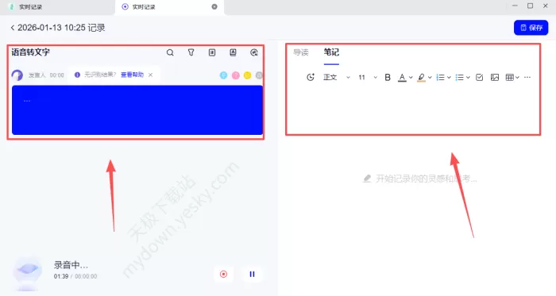Open more notes toolbar options
The image size is (556, 296).
527,77
